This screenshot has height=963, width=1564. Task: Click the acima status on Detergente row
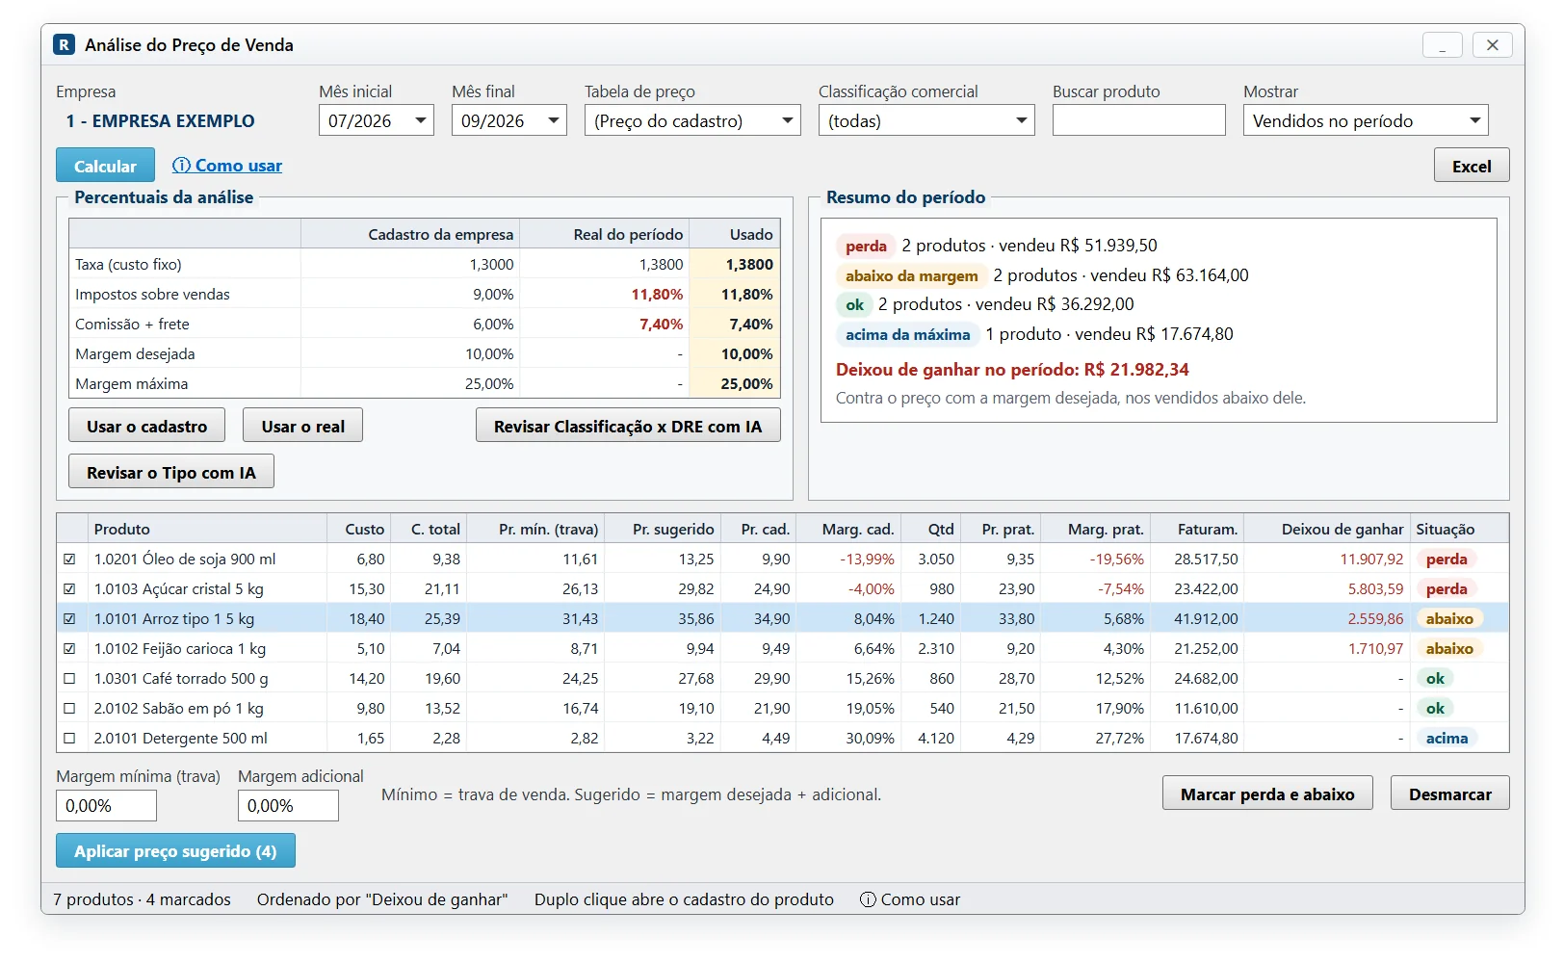1447,739
